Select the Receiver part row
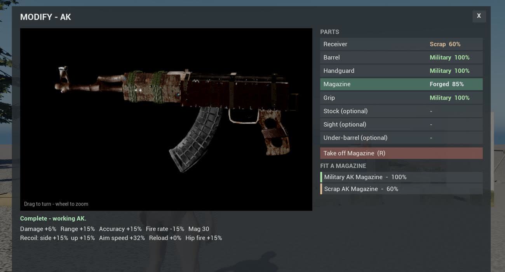The height and width of the screenshot is (272, 505). point(401,44)
